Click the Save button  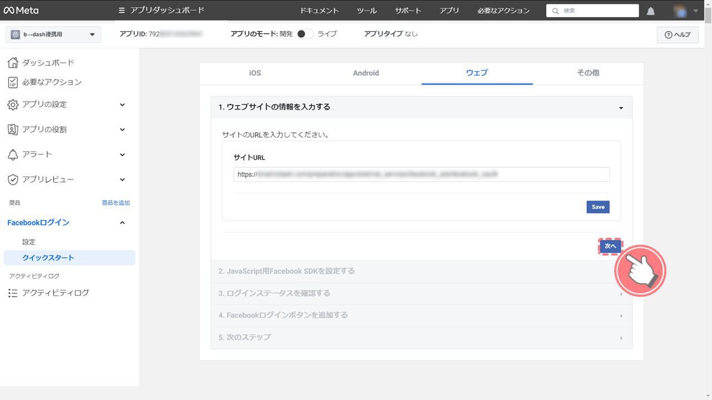tap(598, 207)
